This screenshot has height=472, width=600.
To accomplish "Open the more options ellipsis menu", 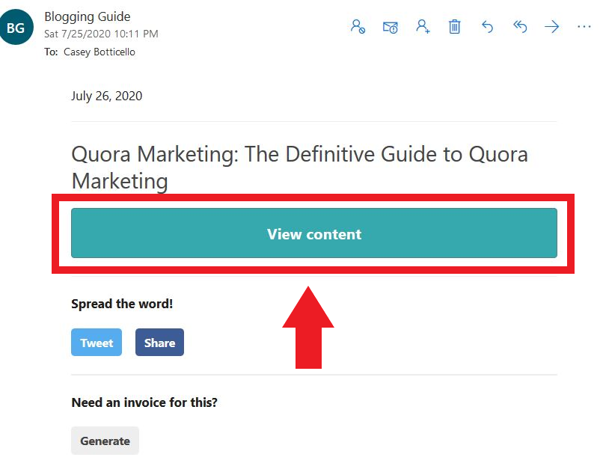I will click(583, 28).
